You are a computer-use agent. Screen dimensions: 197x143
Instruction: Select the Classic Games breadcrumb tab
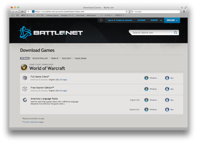coord(80,58)
